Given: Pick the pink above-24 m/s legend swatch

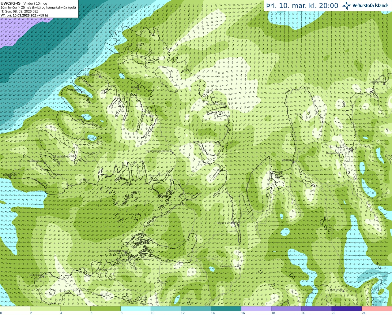Looking at the screenshot, I should pyautogui.click(x=377, y=309).
